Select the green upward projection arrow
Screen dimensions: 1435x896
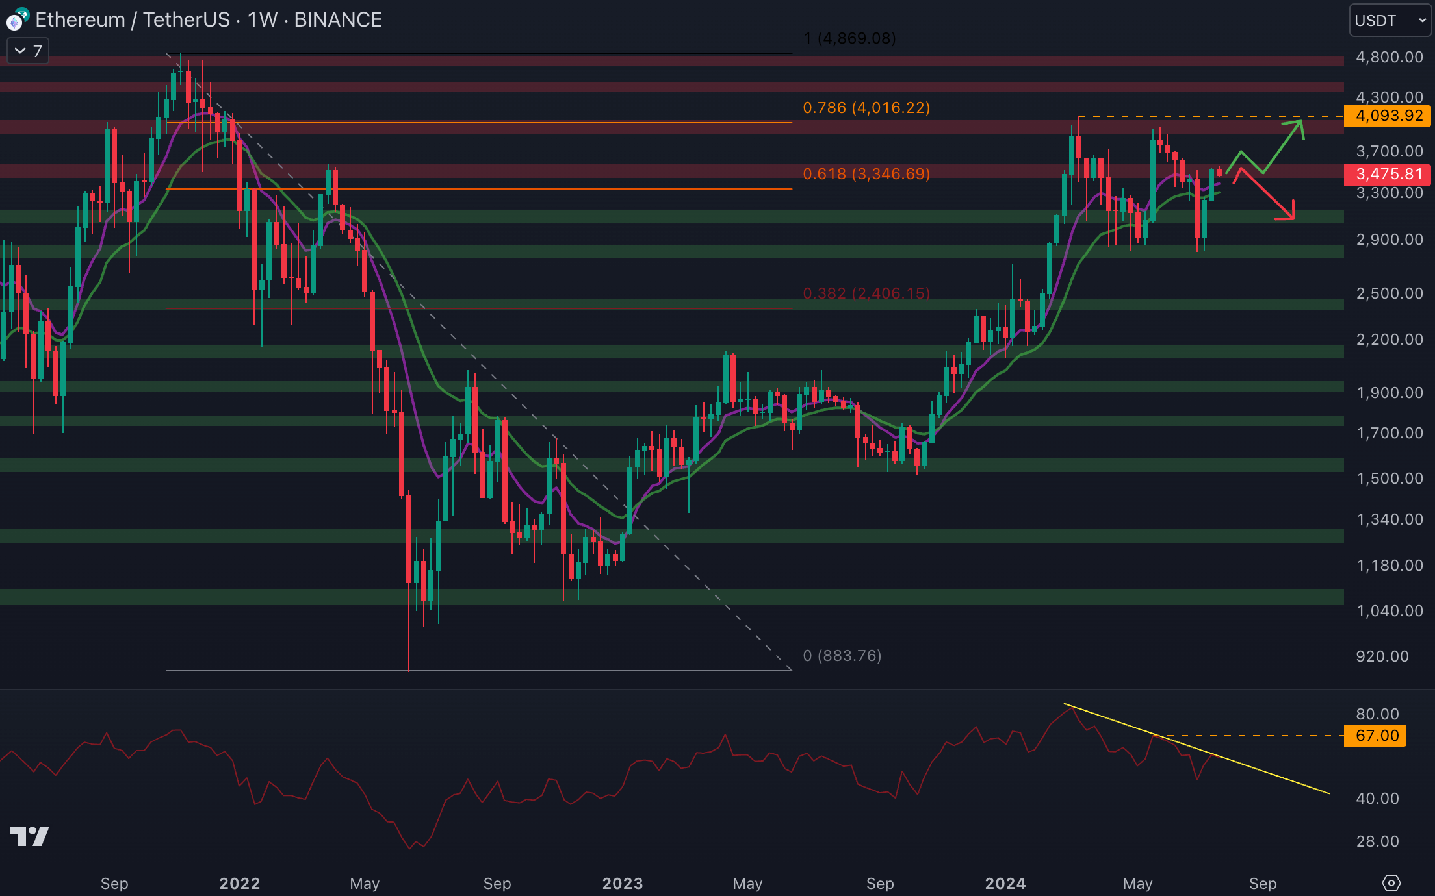[x=1282, y=147]
